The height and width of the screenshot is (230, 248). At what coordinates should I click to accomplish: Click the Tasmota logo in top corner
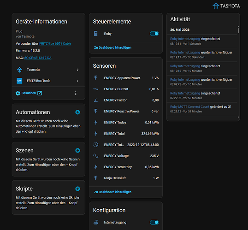point(226,6)
